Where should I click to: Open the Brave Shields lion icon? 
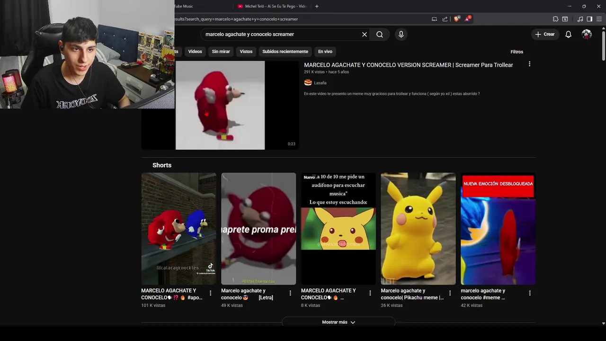click(456, 19)
